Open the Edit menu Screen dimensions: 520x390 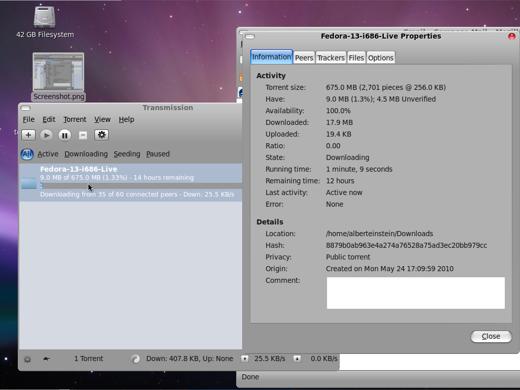click(x=49, y=119)
